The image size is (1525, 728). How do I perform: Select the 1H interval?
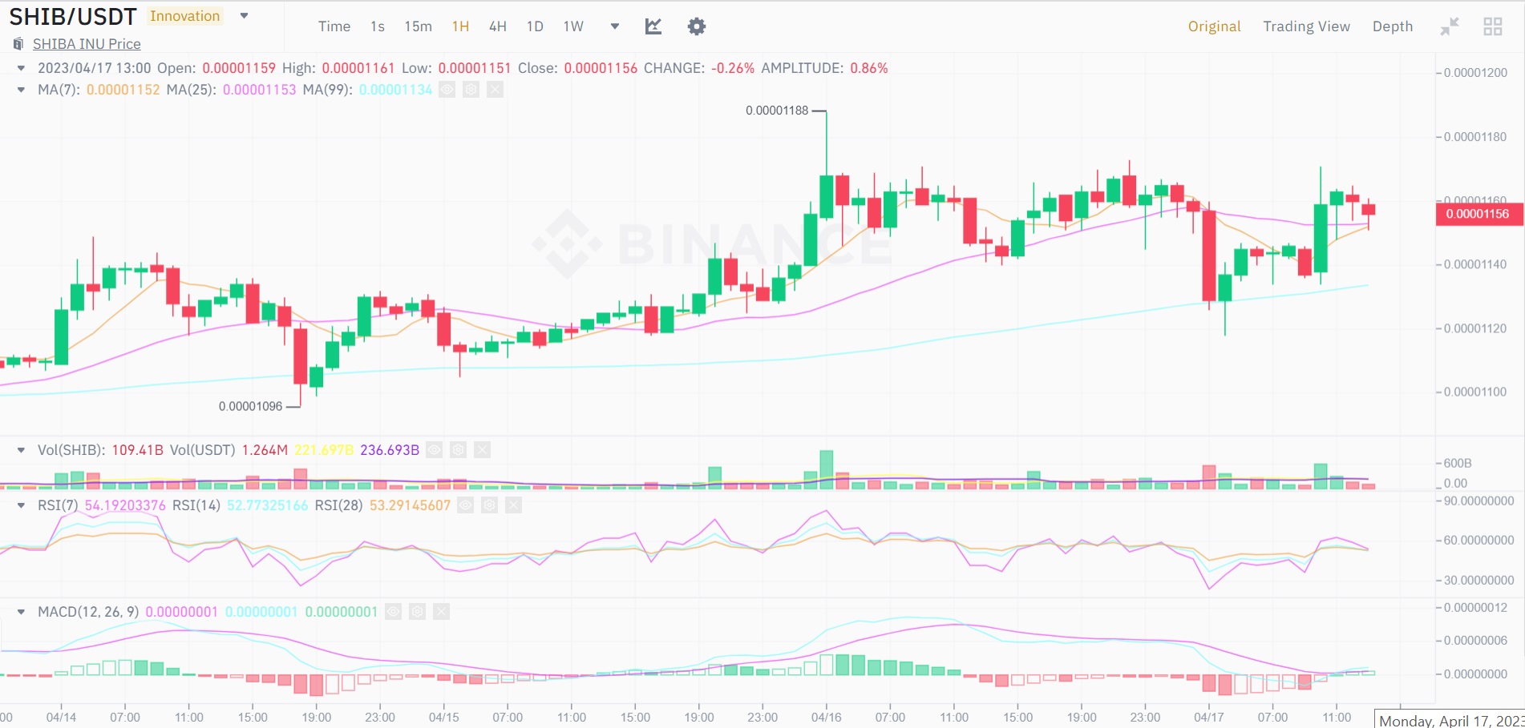pos(460,26)
